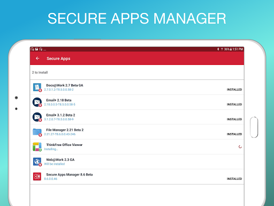Tap the Bluetooth icon in status bar

[218, 49]
